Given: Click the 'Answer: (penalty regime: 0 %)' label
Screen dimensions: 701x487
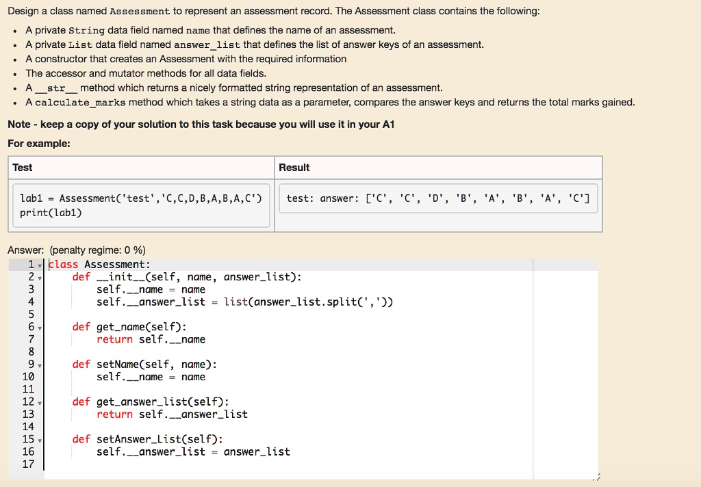Looking at the screenshot, I should pyautogui.click(x=77, y=250).
